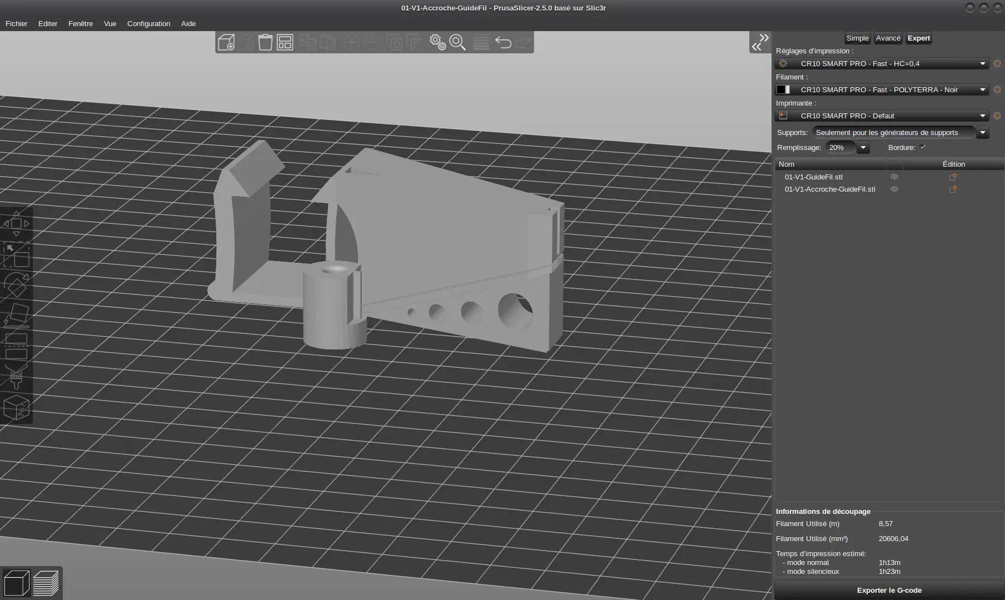1005x600 pixels.
Task: Open the Aide menu
Action: [x=188, y=23]
